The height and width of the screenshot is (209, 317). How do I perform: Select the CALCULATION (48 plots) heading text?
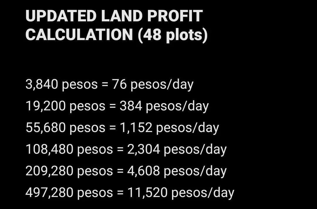pos(117,35)
